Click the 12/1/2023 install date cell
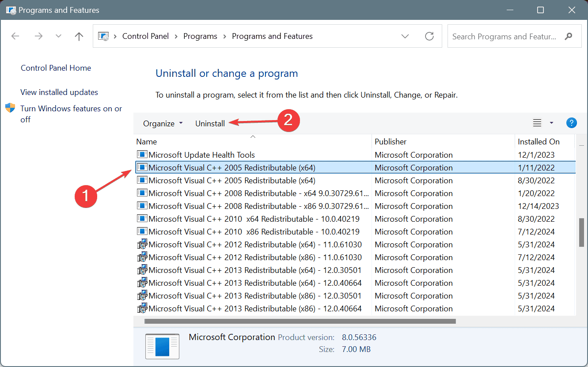The width and height of the screenshot is (588, 367). [536, 155]
